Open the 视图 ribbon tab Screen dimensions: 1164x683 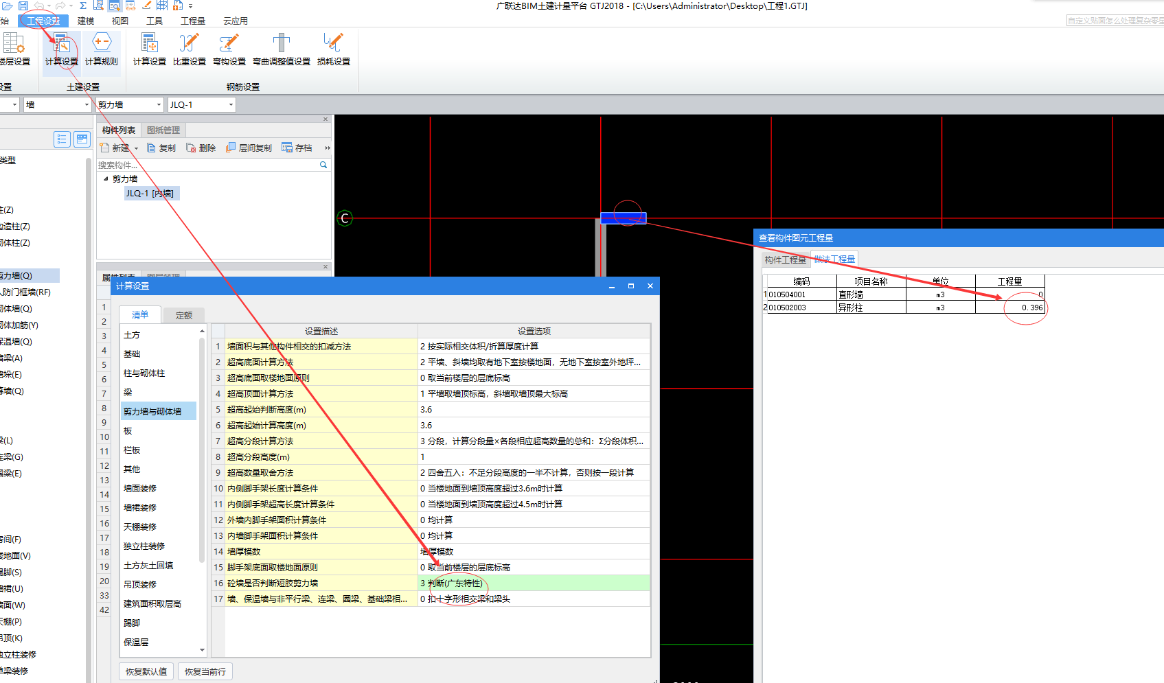point(120,21)
